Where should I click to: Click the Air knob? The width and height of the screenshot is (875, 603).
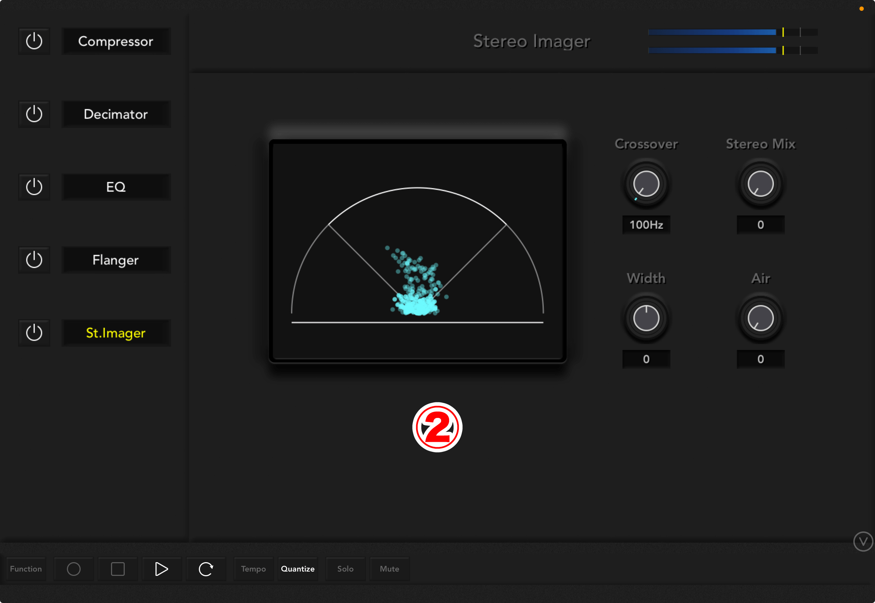point(760,318)
